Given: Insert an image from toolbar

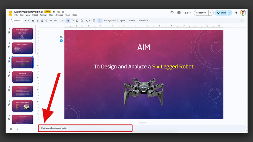Looking at the screenshot, I should tap(77, 21).
